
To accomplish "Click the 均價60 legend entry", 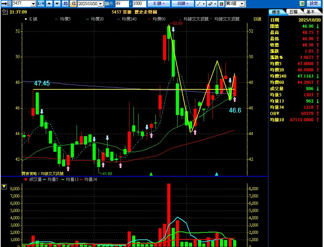I will (x=157, y=19).
